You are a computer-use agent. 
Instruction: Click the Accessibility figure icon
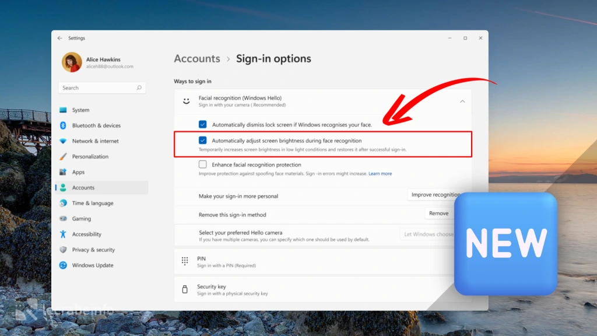pyautogui.click(x=63, y=235)
